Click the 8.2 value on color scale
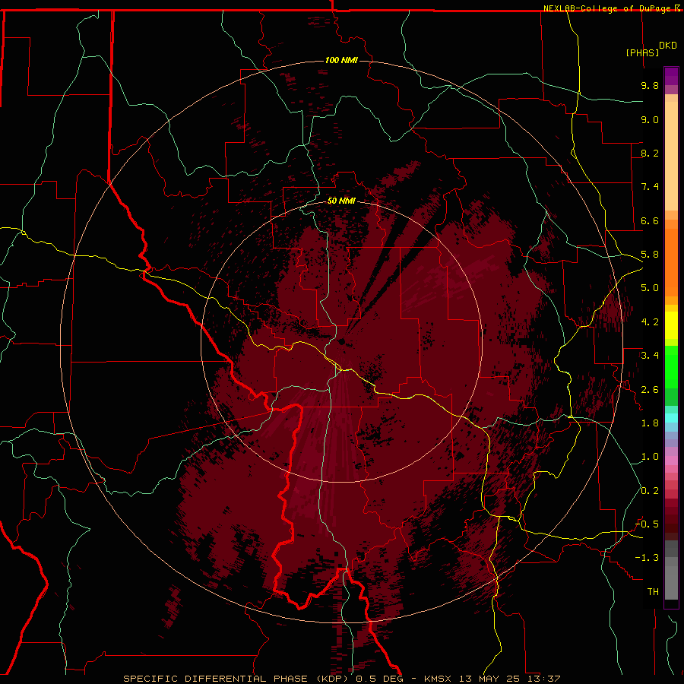This screenshot has height=684, width=684. (x=650, y=153)
